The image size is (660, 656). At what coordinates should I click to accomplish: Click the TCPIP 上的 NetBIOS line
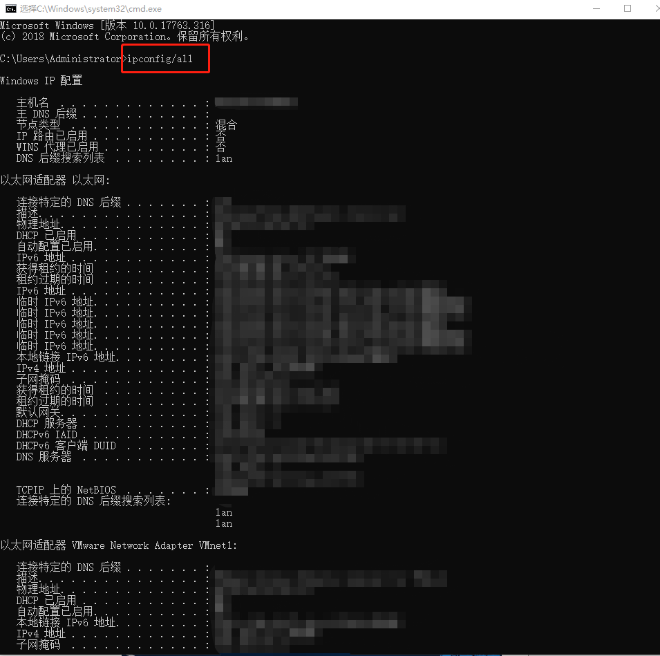(x=113, y=490)
